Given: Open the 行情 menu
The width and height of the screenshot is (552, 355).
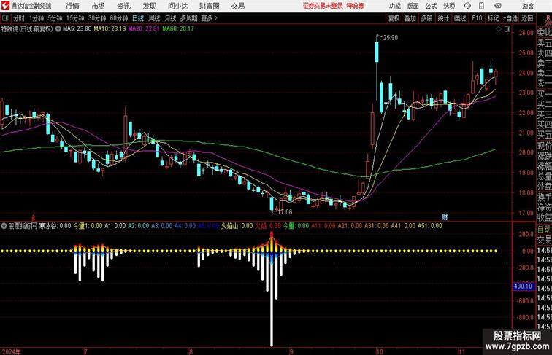Looking at the screenshot, I should 72,6.
